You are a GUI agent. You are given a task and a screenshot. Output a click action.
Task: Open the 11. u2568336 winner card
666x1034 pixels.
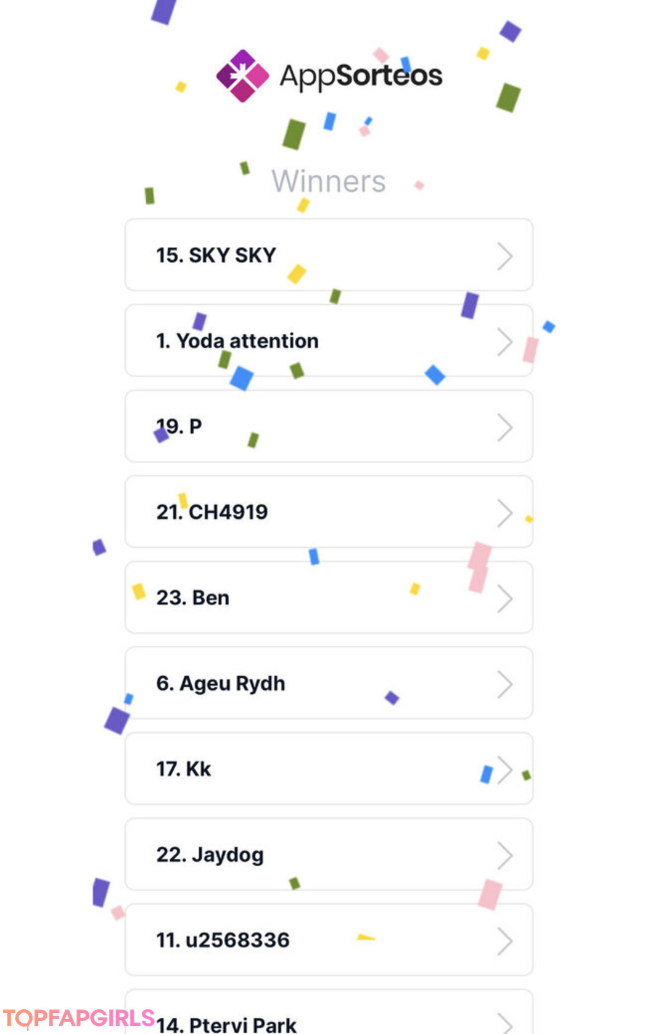click(329, 940)
